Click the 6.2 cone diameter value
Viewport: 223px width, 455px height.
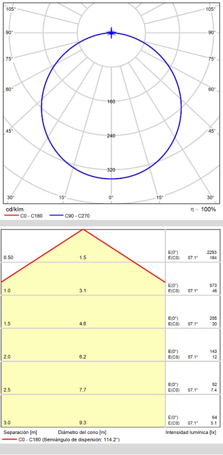coord(83,357)
